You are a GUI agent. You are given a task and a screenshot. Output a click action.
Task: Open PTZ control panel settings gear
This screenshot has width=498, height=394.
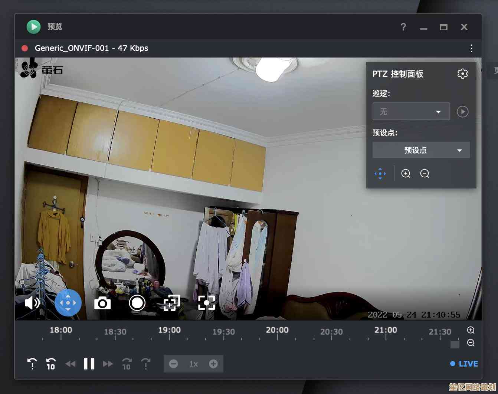pyautogui.click(x=462, y=74)
